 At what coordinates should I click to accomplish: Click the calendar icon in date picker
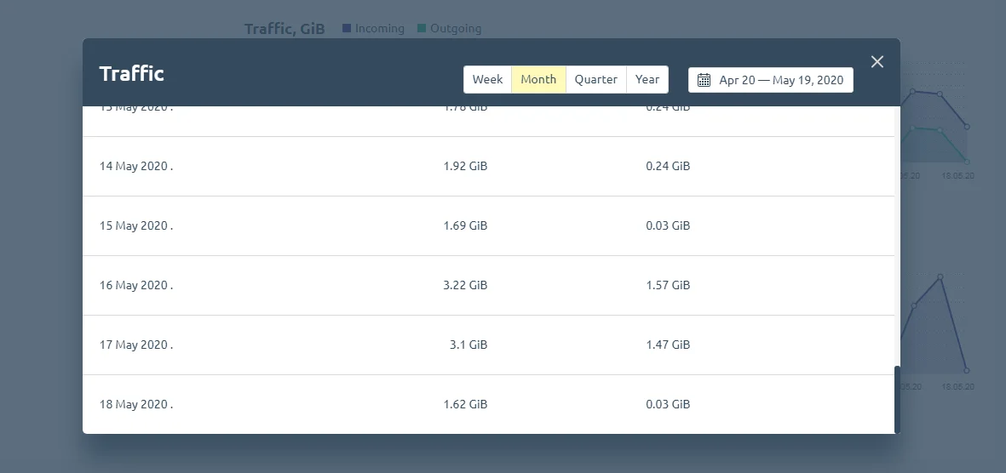[704, 80]
